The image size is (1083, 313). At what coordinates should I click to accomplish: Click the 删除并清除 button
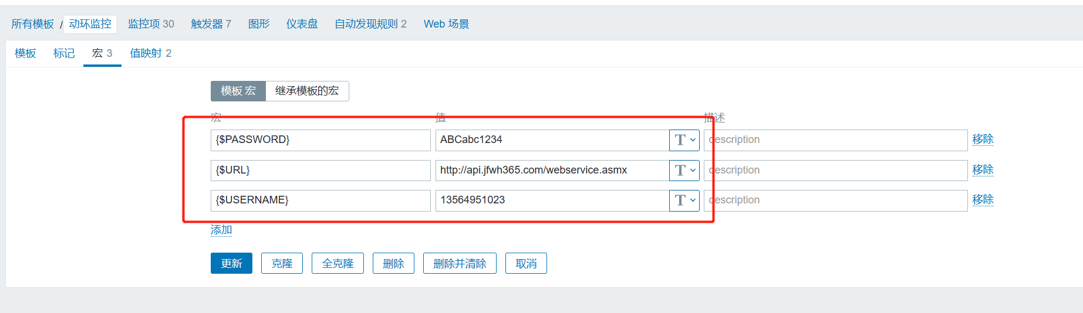pos(460,263)
